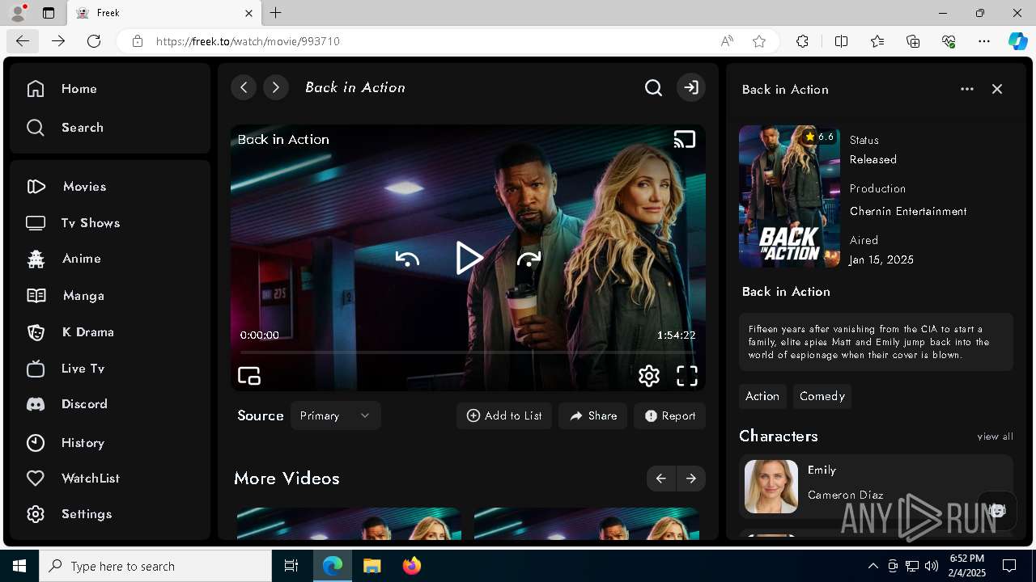The width and height of the screenshot is (1036, 582).
Task: Rewind the video with the back-skip icon
Action: click(x=407, y=259)
